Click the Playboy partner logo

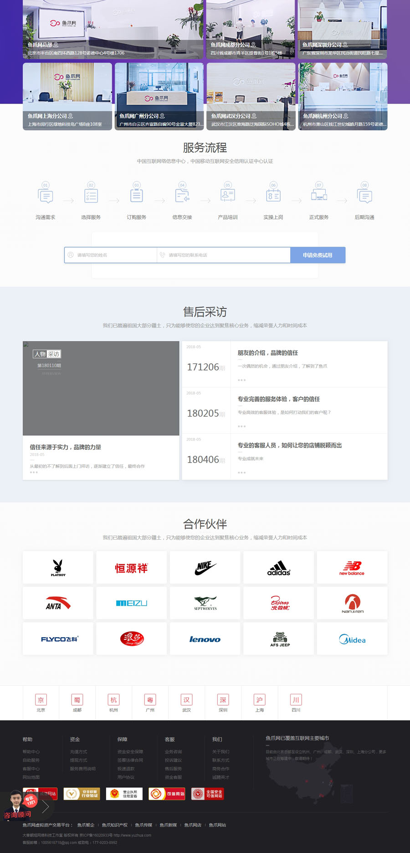coord(58,567)
